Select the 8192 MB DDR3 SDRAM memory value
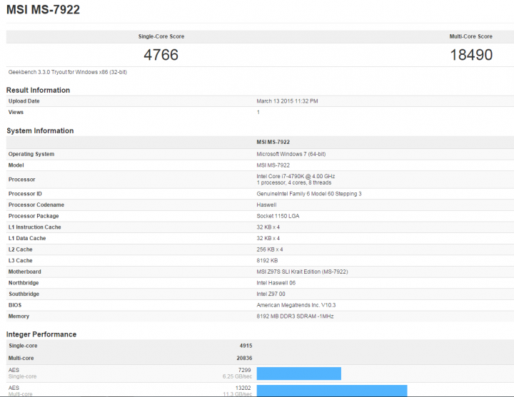514x397 pixels. (x=295, y=316)
